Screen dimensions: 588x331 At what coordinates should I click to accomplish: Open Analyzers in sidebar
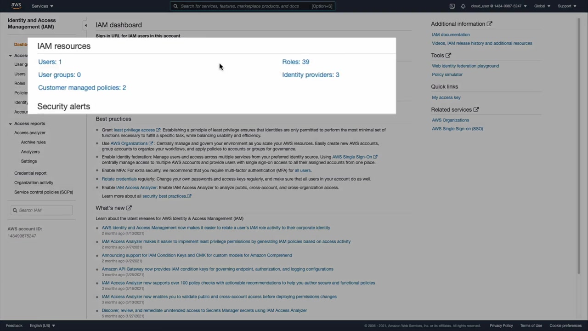click(x=30, y=152)
